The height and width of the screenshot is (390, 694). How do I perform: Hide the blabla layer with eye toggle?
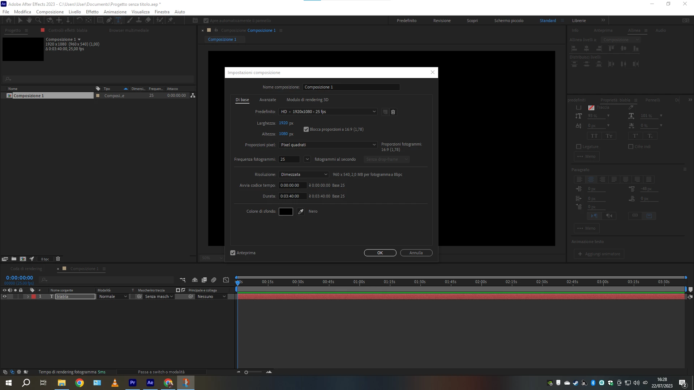click(5, 296)
